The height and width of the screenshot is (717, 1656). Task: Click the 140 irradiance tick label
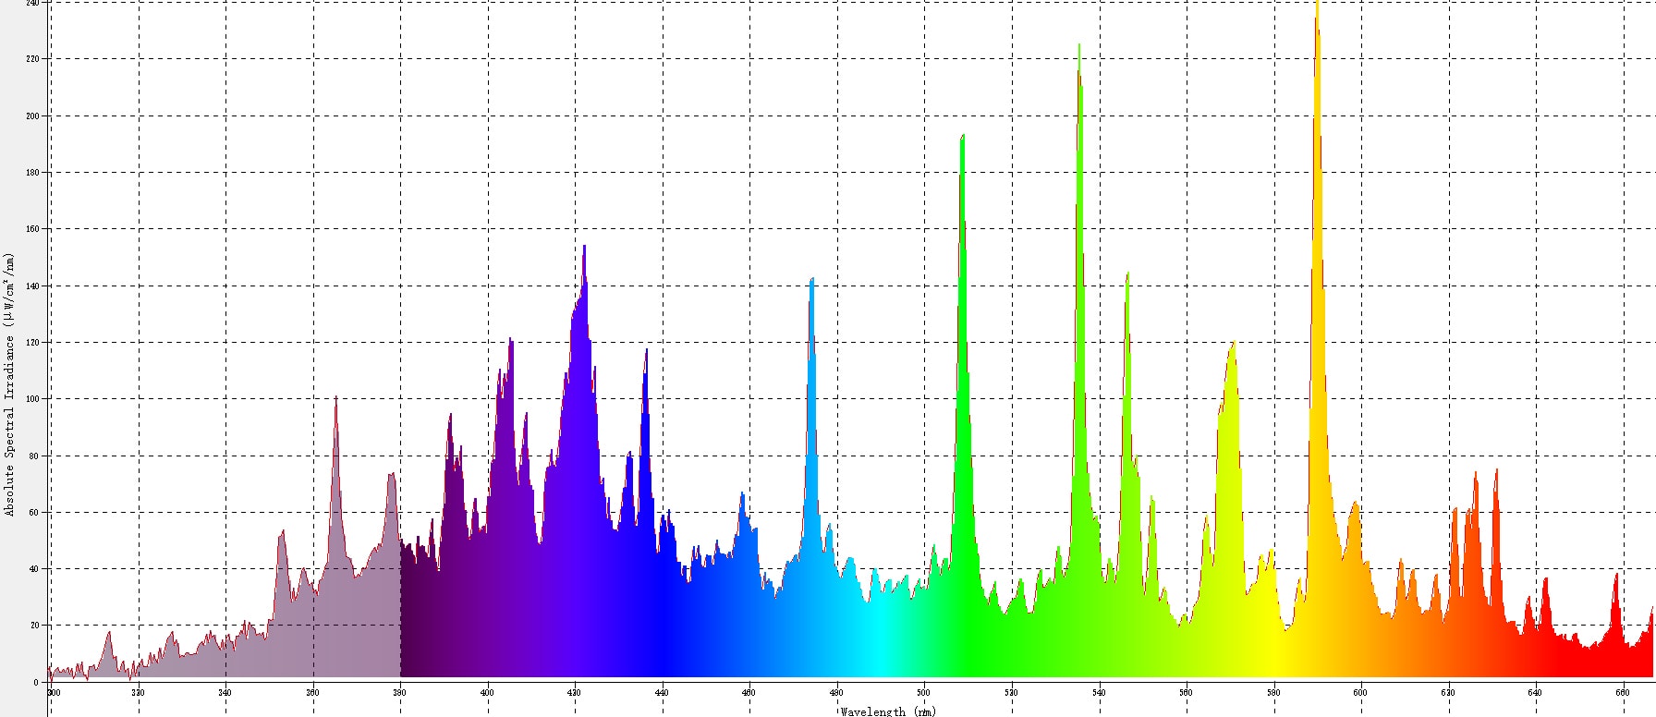click(x=32, y=286)
